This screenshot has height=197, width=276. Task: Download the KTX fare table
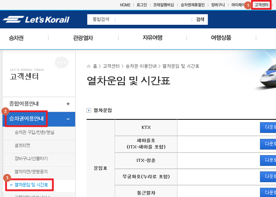[268, 128]
